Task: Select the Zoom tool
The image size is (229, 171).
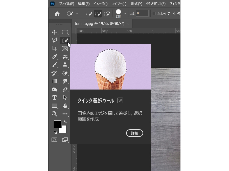Action: 54,114
